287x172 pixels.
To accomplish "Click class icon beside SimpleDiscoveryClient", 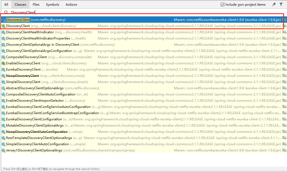I will point(3,82).
